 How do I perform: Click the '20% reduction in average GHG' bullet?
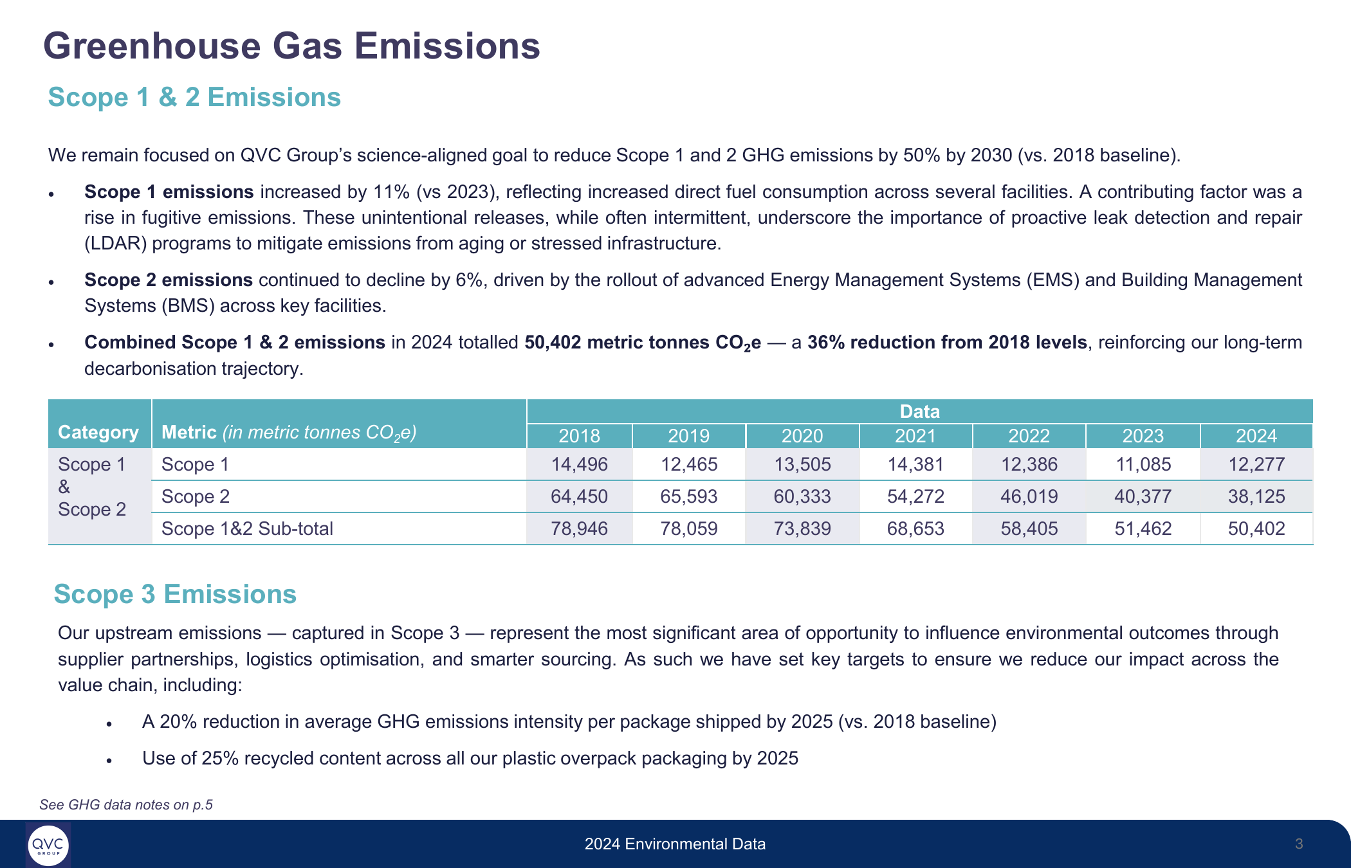click(569, 721)
